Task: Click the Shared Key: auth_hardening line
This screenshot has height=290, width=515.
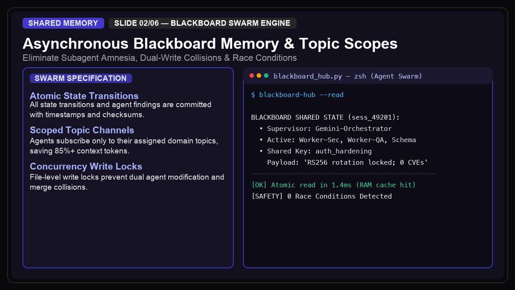Action: [x=315, y=151]
